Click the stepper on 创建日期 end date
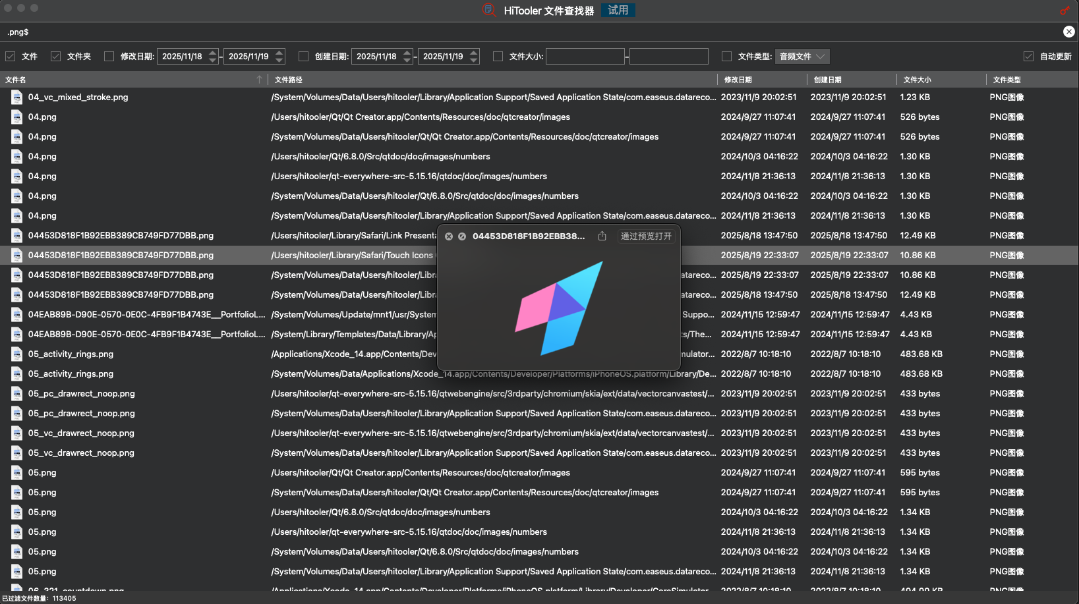This screenshot has height=604, width=1079. (473, 57)
